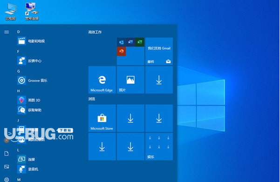The image size is (280, 182).
Task: Open the 照片 Photos tile
Action: pos(130,80)
